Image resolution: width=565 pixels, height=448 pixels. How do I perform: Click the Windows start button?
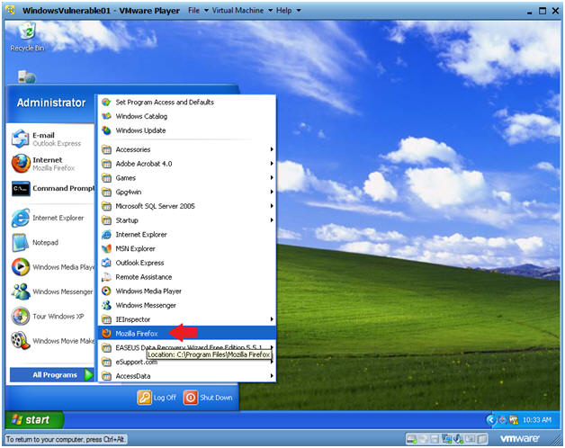[x=34, y=420]
